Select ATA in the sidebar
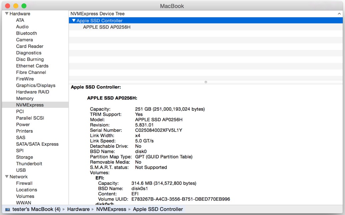The width and height of the screenshot is (345, 215). click(20, 20)
